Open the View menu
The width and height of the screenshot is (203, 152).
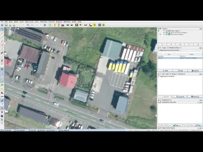11,22
